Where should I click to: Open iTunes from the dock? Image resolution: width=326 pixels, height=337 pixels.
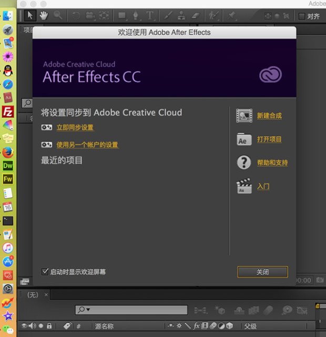pos(8,247)
